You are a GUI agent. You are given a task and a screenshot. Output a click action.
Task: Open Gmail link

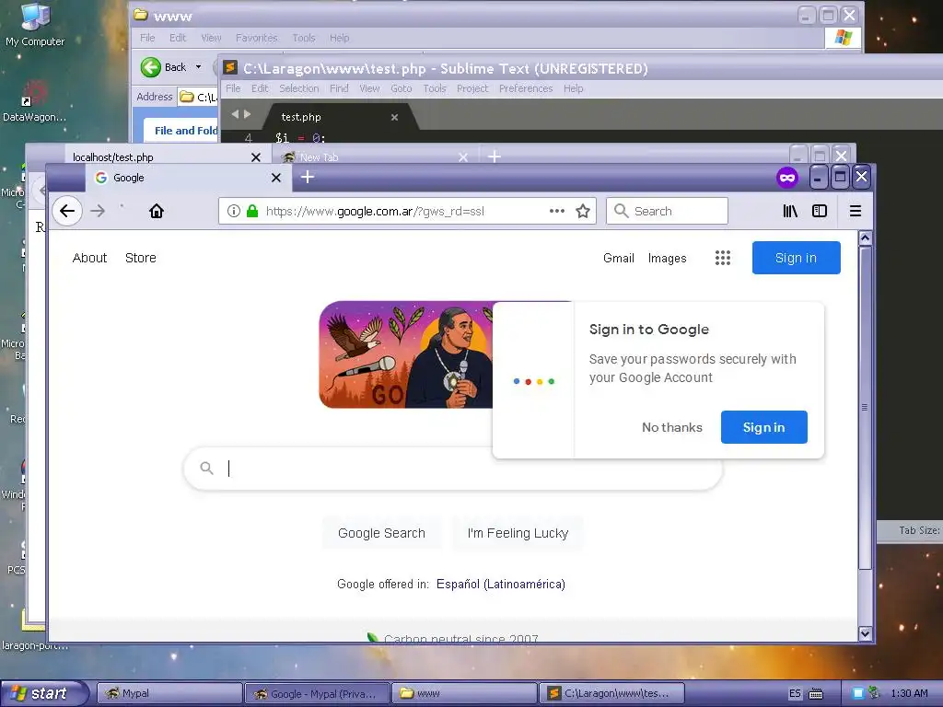pos(618,259)
